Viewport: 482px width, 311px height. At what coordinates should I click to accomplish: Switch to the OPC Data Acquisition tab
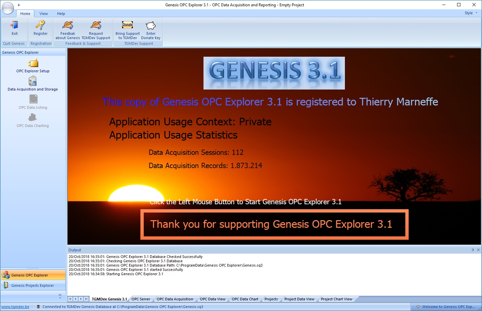tap(175, 299)
